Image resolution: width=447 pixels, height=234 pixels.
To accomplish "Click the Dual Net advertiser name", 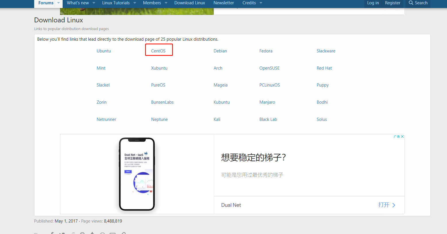I will [231, 205].
